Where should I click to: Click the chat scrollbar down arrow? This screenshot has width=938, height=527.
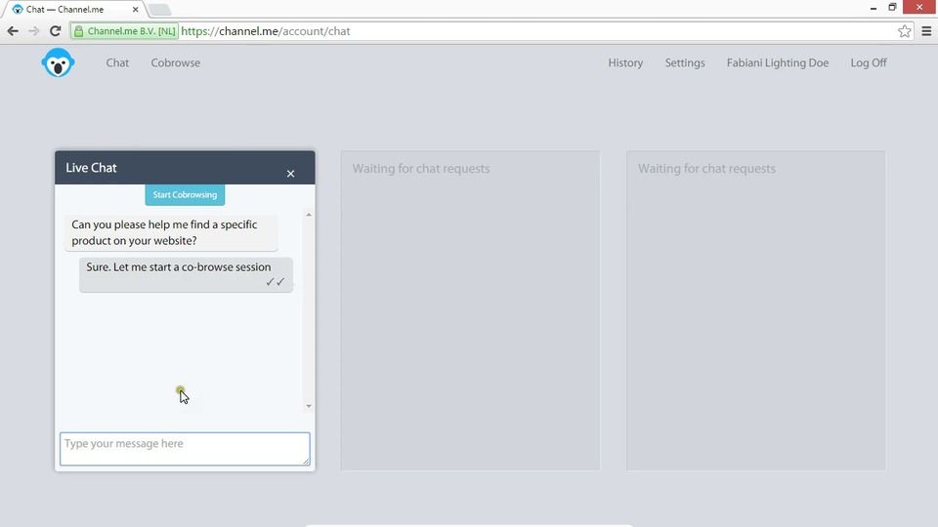pos(309,406)
